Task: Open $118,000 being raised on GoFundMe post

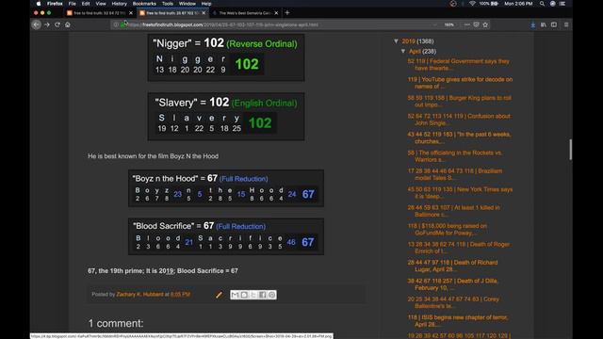Action: (x=448, y=229)
